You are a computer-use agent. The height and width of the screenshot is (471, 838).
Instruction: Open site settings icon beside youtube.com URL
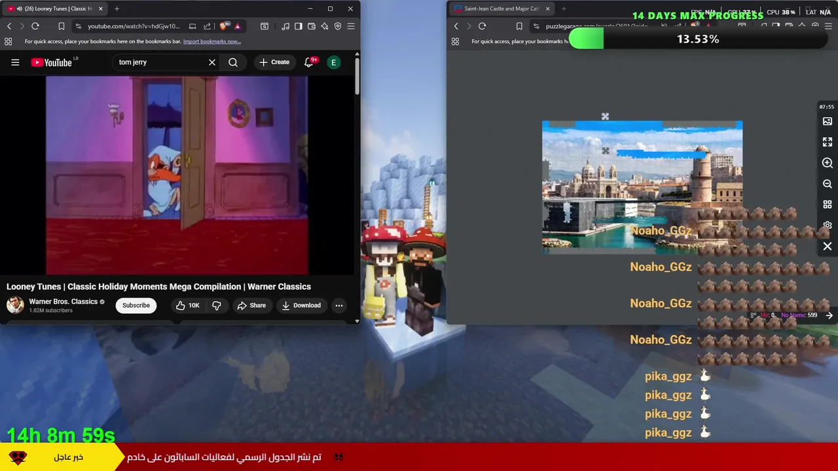79,26
